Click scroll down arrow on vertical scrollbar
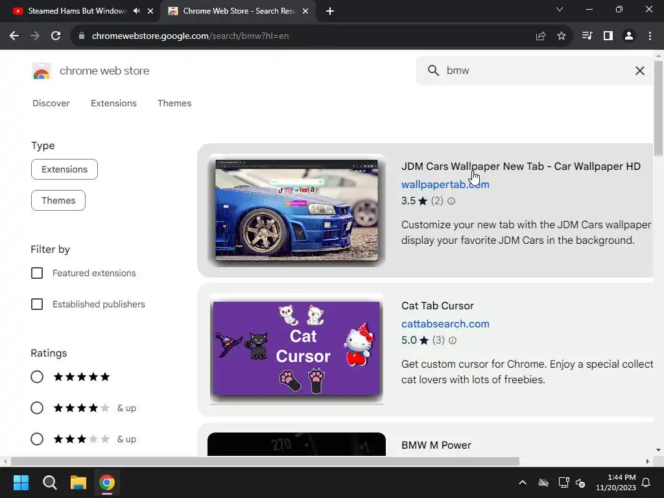Viewport: 664px width, 498px height. [x=658, y=450]
